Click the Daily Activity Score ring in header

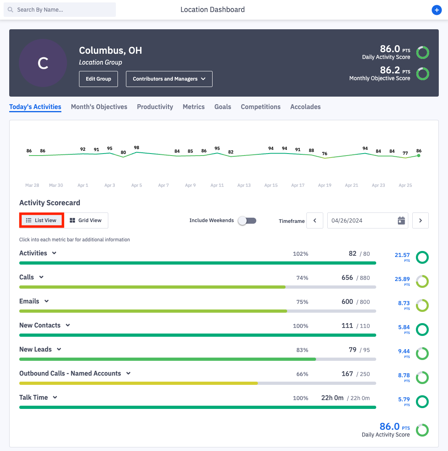[x=422, y=53]
